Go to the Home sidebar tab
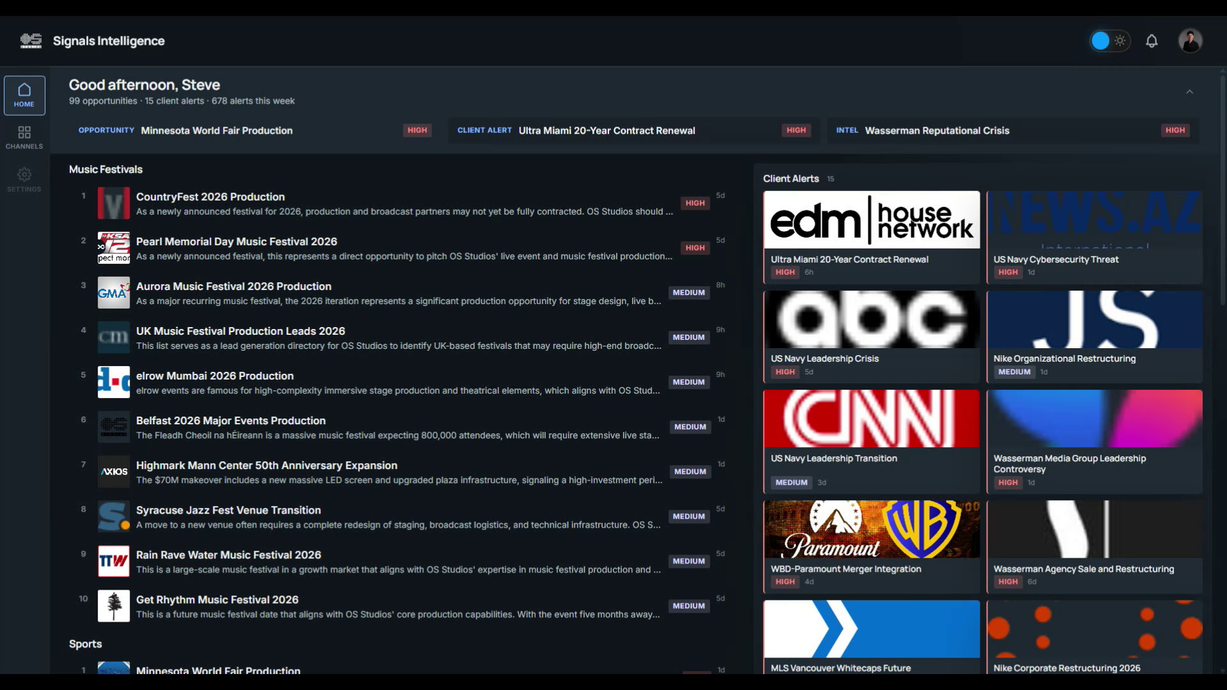The width and height of the screenshot is (1227, 690). 24,95
